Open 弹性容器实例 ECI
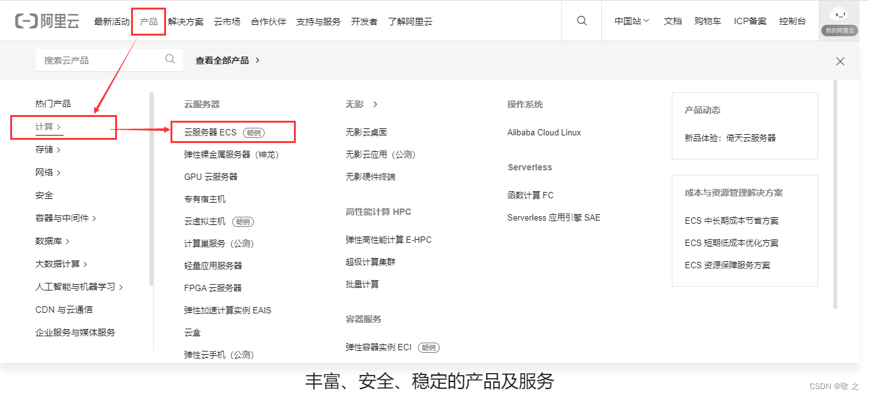869x396 pixels. tap(379, 347)
